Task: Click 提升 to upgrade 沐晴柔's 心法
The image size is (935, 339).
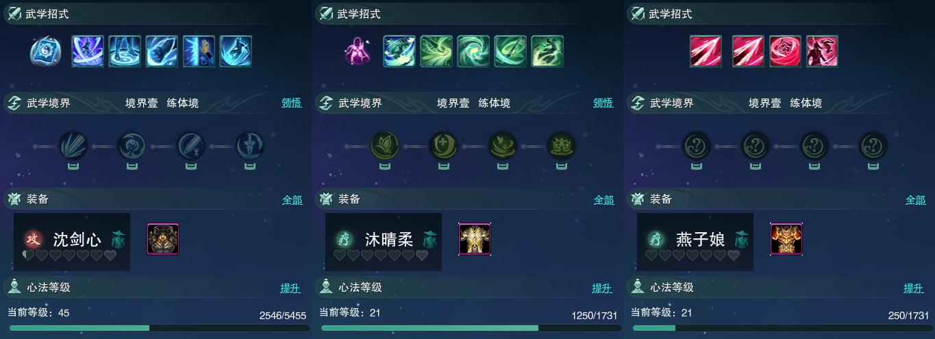Action: tap(602, 288)
